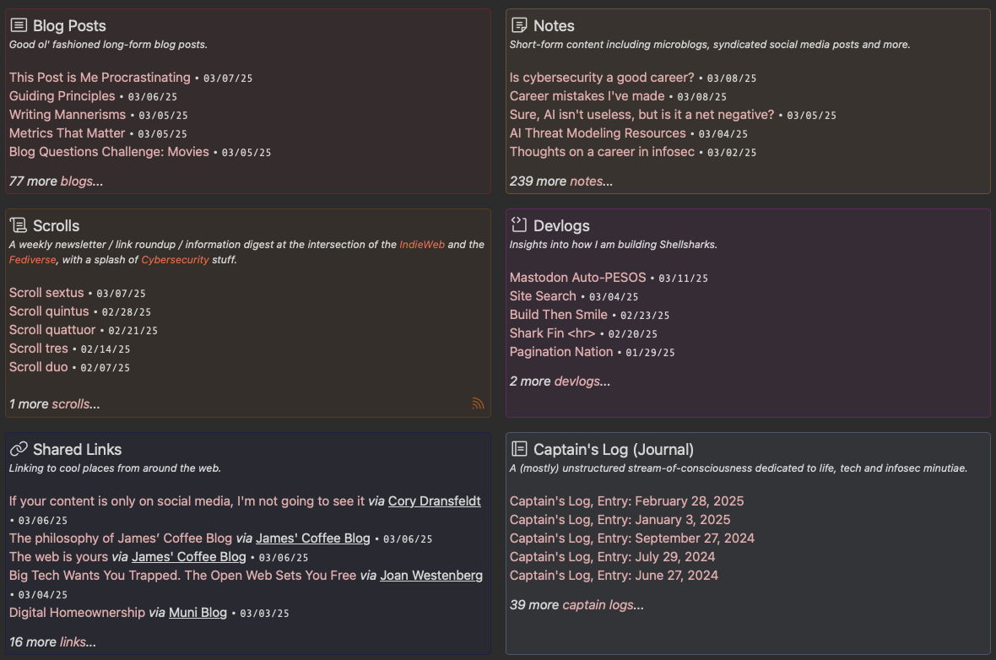Visit James' Coffee Blog source beside 'The web is yours'
The height and width of the screenshot is (660, 996).
189,557
